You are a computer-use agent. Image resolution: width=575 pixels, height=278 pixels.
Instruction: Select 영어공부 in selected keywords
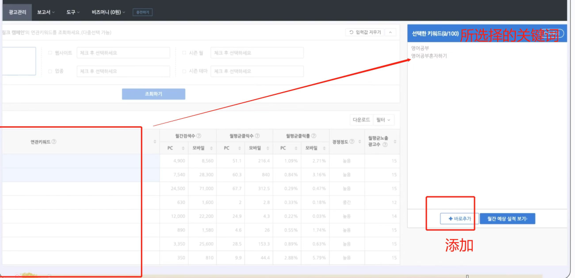pos(420,48)
